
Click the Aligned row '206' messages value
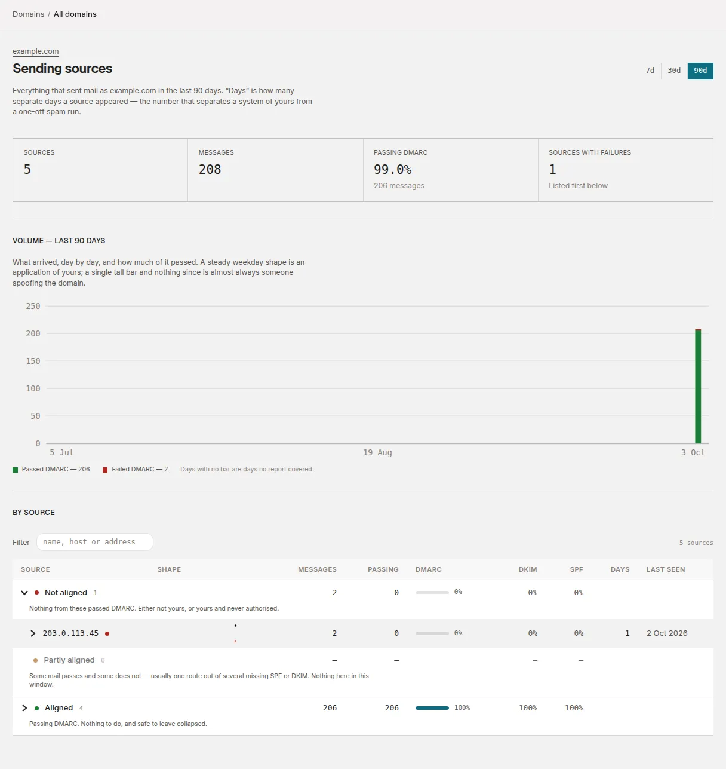point(330,708)
